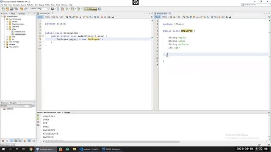Click the globe browser icon in toolbar

tap(53, 9)
